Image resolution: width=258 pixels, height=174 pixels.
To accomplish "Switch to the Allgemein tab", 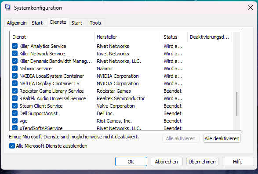I will 17,23.
